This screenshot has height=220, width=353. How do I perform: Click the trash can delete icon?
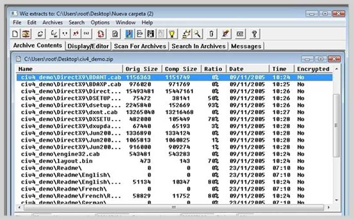click(x=211, y=34)
